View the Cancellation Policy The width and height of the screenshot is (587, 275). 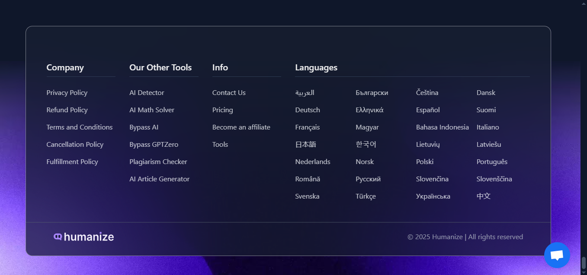tap(75, 145)
